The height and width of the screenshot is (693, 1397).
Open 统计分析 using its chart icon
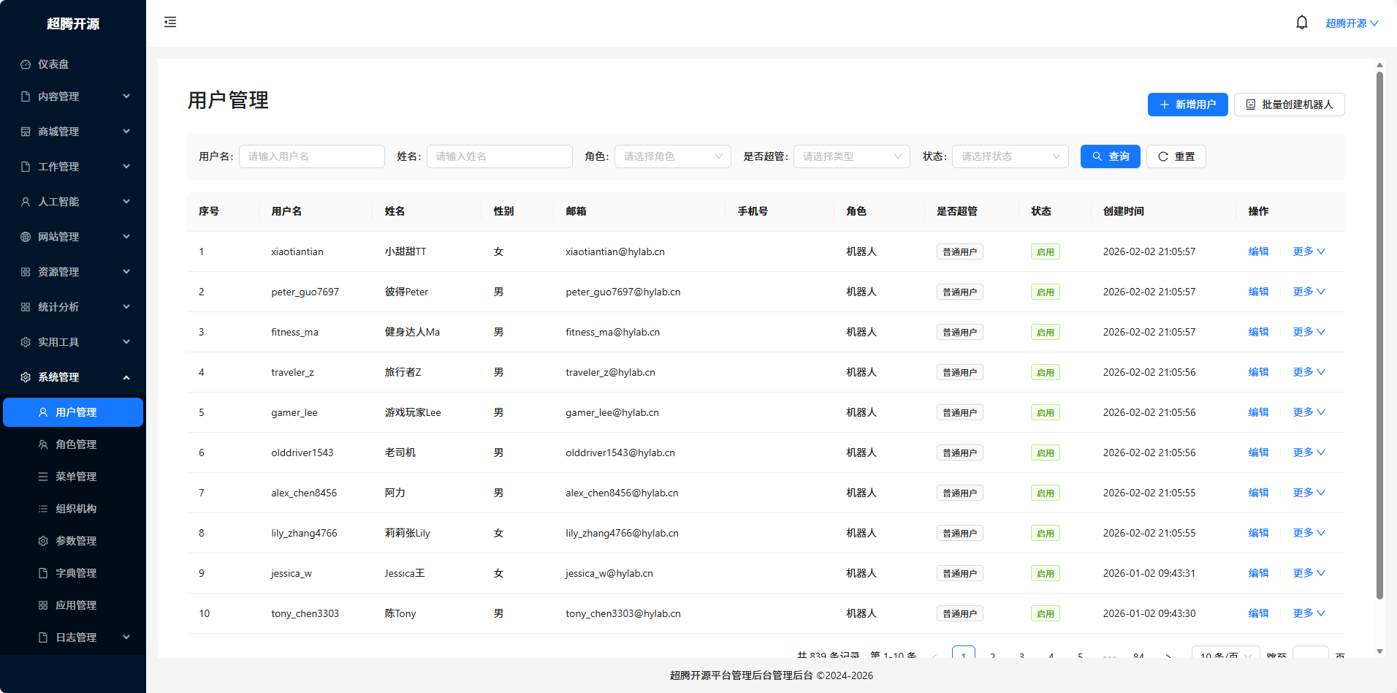pyautogui.click(x=25, y=306)
